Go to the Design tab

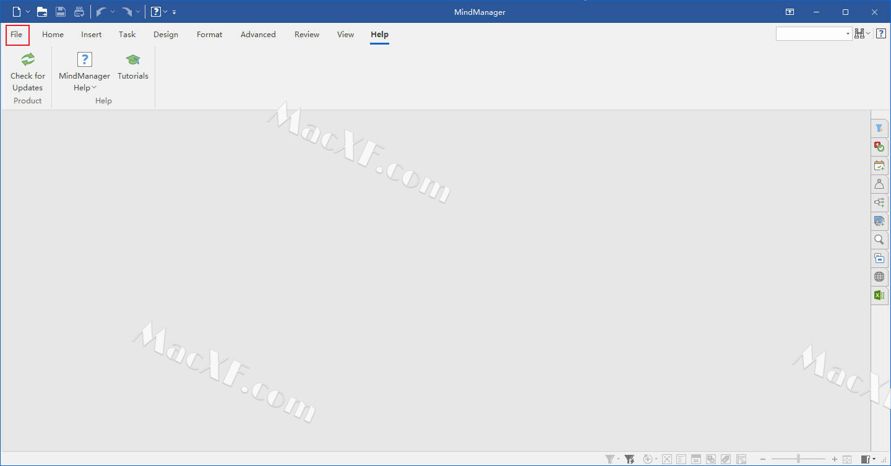click(166, 34)
